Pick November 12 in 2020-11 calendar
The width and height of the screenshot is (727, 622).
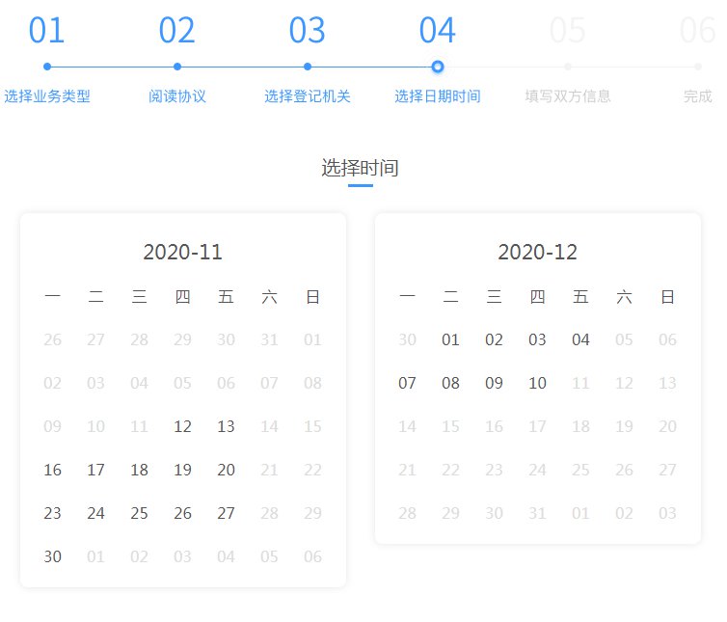(182, 426)
